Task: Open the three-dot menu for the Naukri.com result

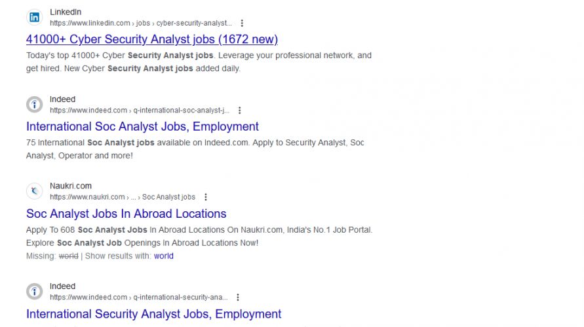Action: (205, 197)
